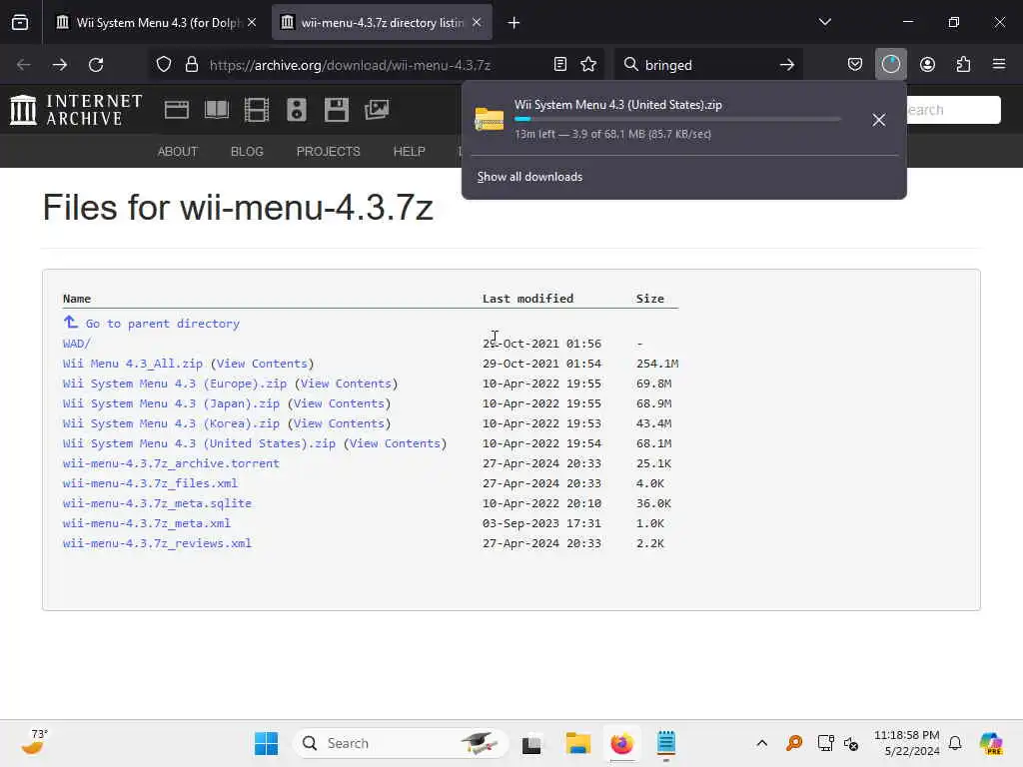Open ABOUT in archive navigation
This screenshot has width=1023, height=767.
178,152
